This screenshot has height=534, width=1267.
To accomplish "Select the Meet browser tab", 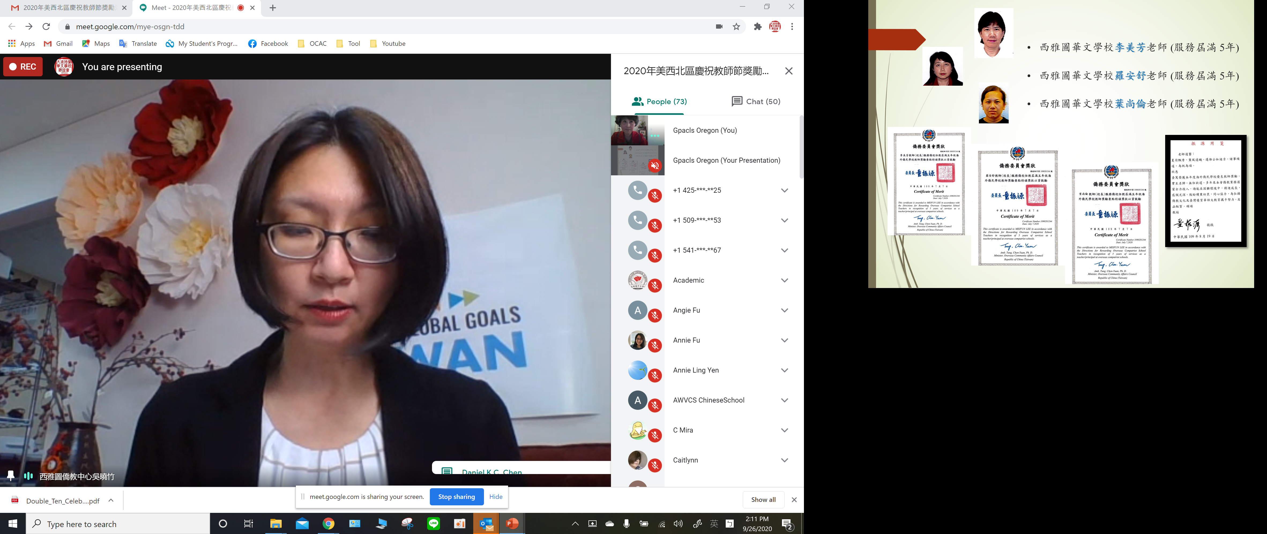I will click(x=194, y=8).
